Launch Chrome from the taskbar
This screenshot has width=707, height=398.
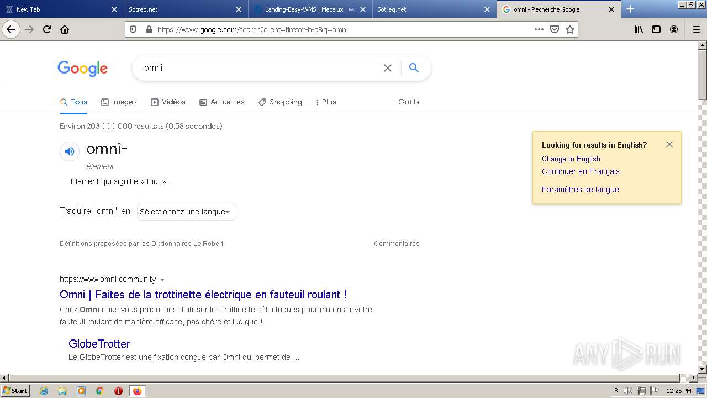pos(100,391)
